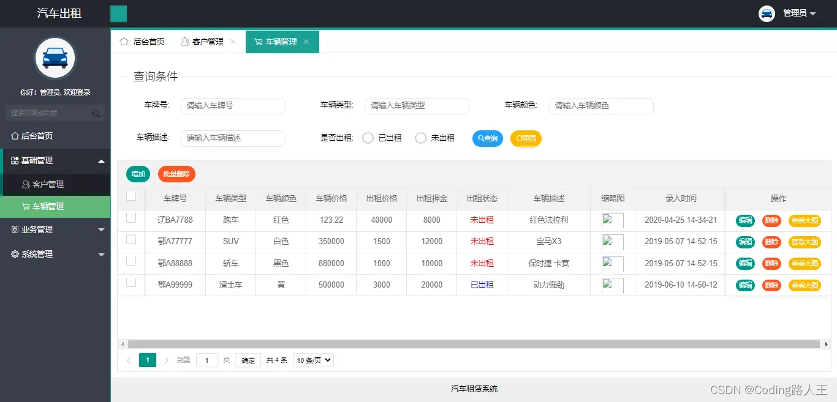Click the green 增加 add button
Image resolution: width=837 pixels, height=402 pixels.
(138, 174)
